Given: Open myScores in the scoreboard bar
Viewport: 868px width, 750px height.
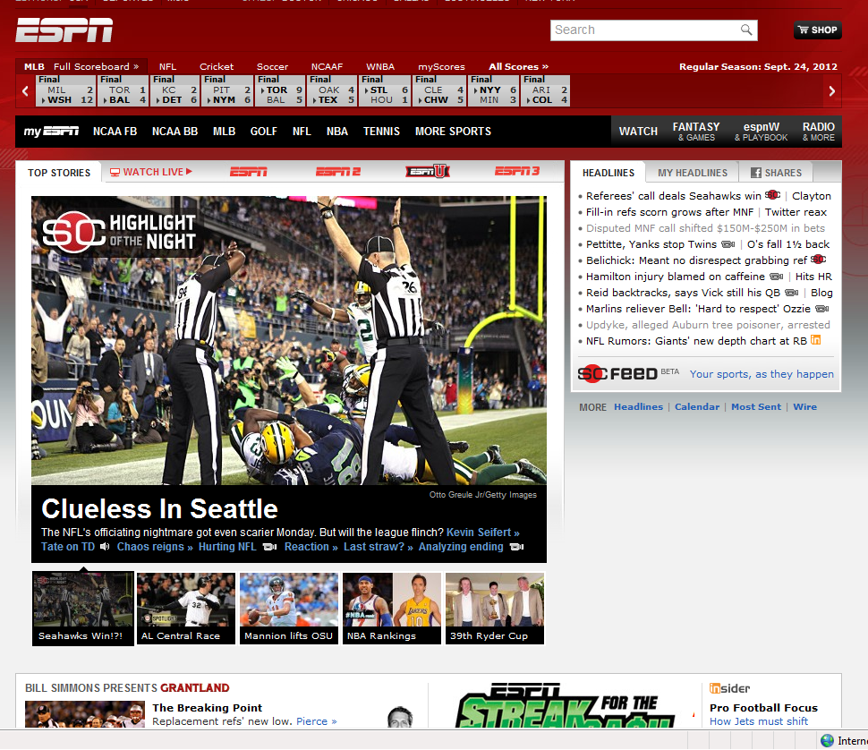Looking at the screenshot, I should click(441, 66).
